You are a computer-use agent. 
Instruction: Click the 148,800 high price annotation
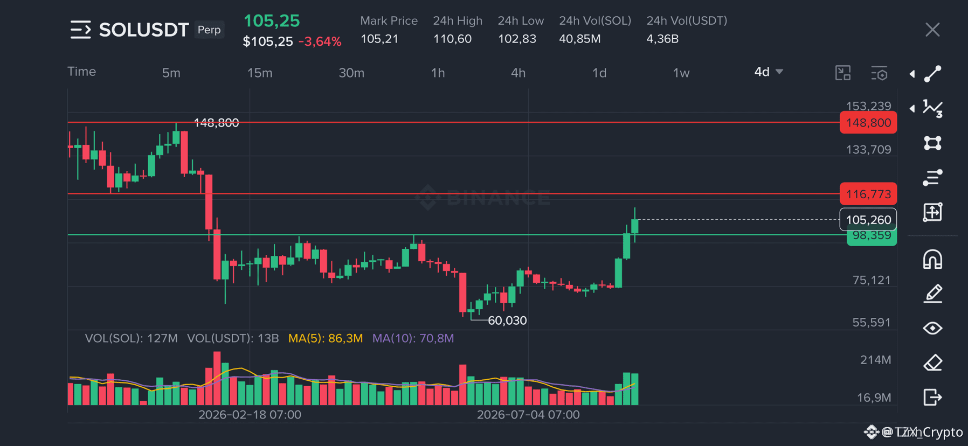tap(216, 123)
